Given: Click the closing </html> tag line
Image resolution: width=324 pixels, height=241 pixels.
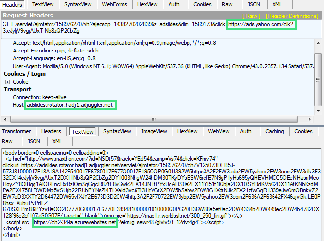Looking at the screenshot, I should point(12,235).
